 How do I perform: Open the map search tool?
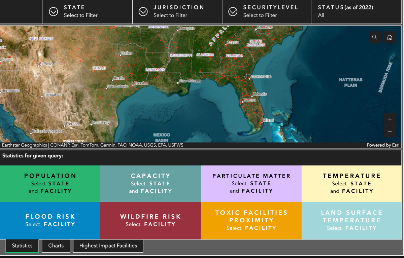tap(375, 37)
